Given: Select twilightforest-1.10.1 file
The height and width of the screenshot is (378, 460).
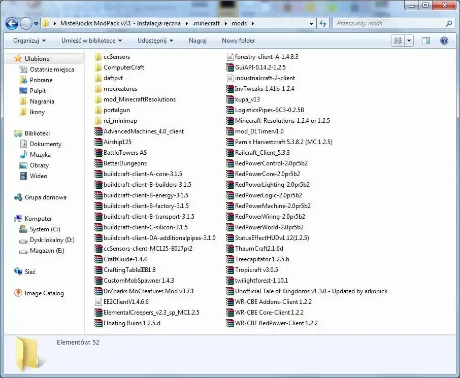Looking at the screenshot, I should tap(261, 281).
